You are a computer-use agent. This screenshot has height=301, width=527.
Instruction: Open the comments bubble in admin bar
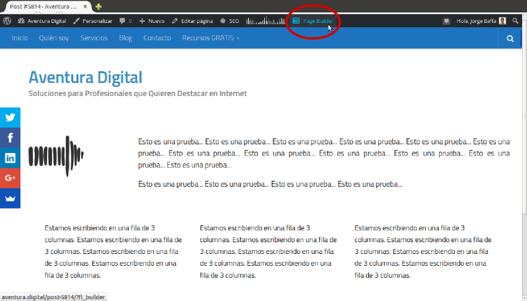(x=125, y=20)
